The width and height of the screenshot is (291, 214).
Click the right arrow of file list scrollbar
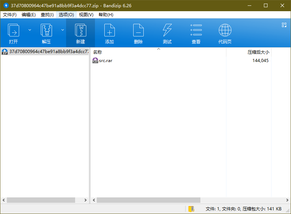click(287, 200)
